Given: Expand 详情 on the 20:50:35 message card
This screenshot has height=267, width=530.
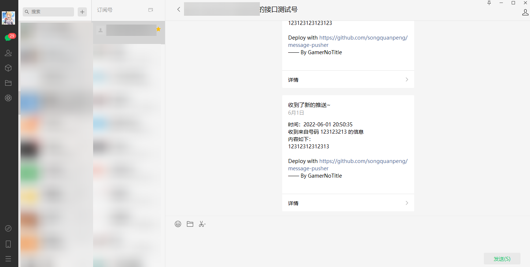Looking at the screenshot, I should coord(348,203).
